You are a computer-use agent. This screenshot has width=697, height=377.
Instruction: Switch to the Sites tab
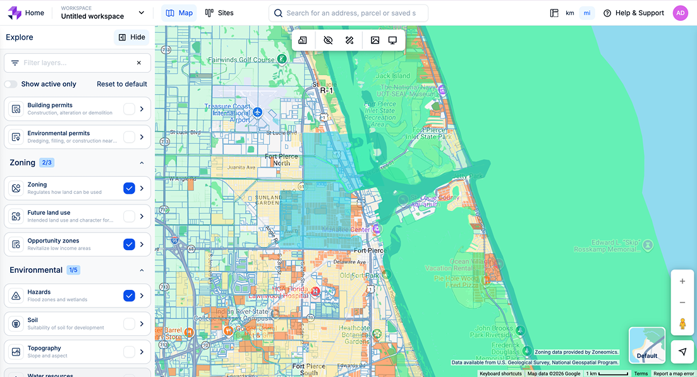coord(219,13)
